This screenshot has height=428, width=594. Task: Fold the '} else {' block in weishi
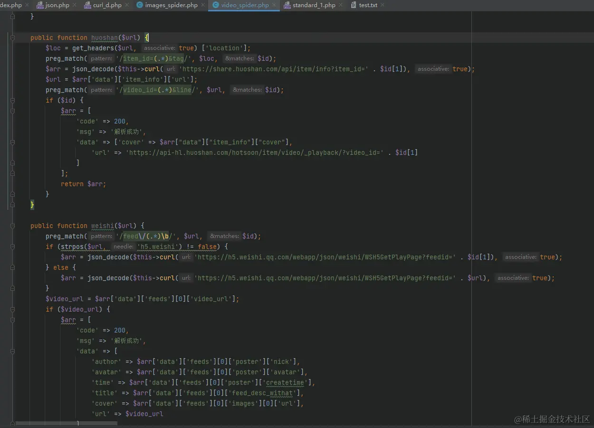[12, 267]
